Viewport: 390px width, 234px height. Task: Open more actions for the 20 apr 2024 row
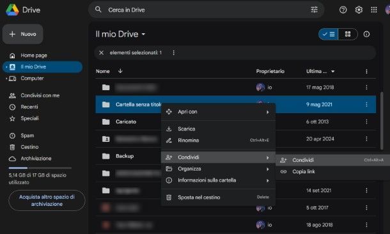coord(366,139)
